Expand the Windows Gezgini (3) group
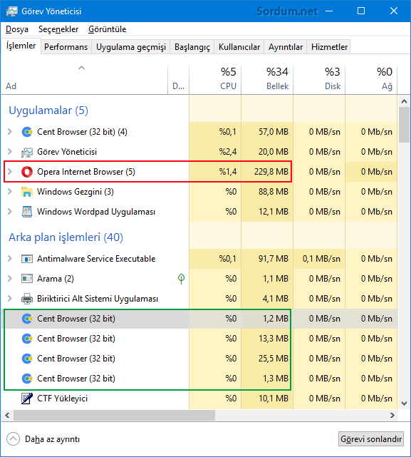Screen dimensions: 411x457 tap(10, 192)
